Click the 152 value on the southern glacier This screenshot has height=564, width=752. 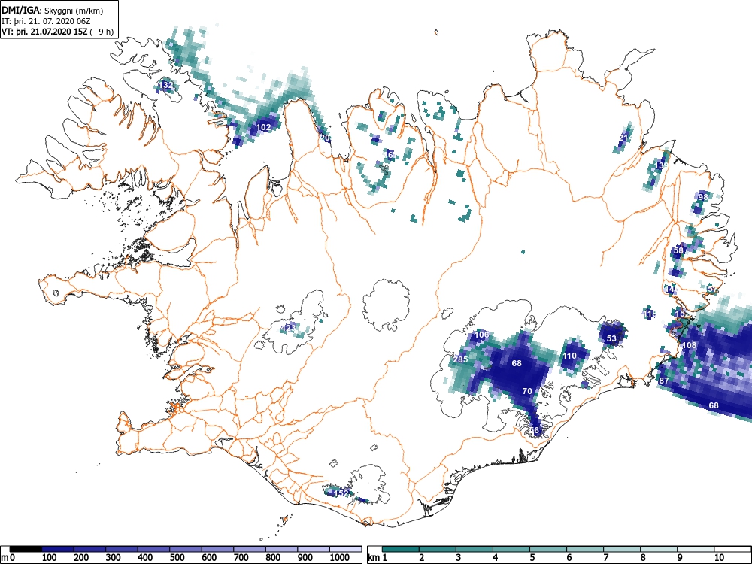[341, 493]
